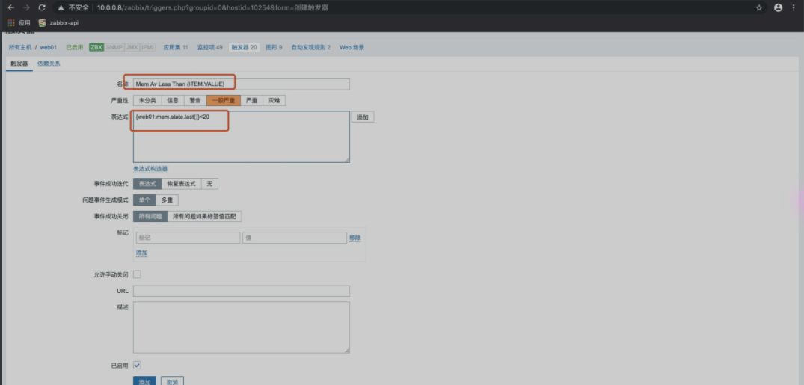Choose 单个 problem event mode

coord(144,200)
